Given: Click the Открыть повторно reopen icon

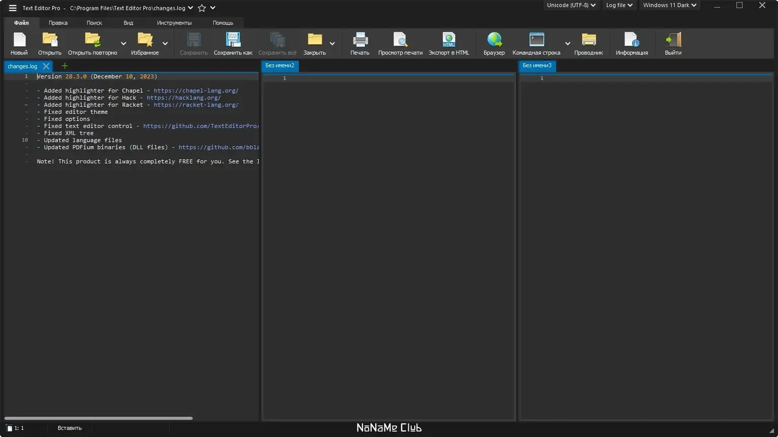Looking at the screenshot, I should pyautogui.click(x=93, y=39).
